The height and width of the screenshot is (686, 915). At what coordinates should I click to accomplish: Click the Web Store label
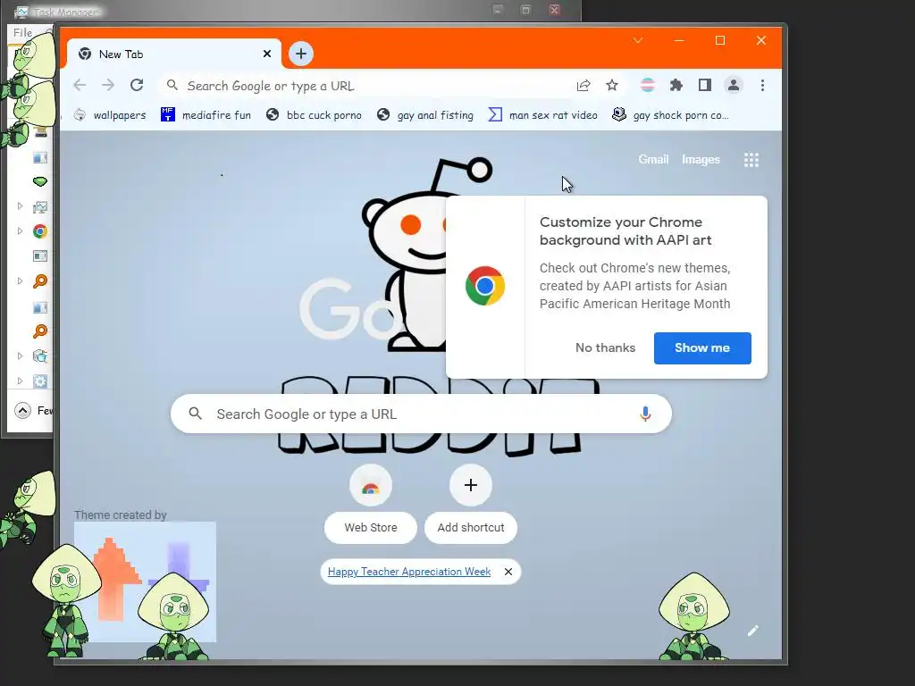pyautogui.click(x=371, y=527)
